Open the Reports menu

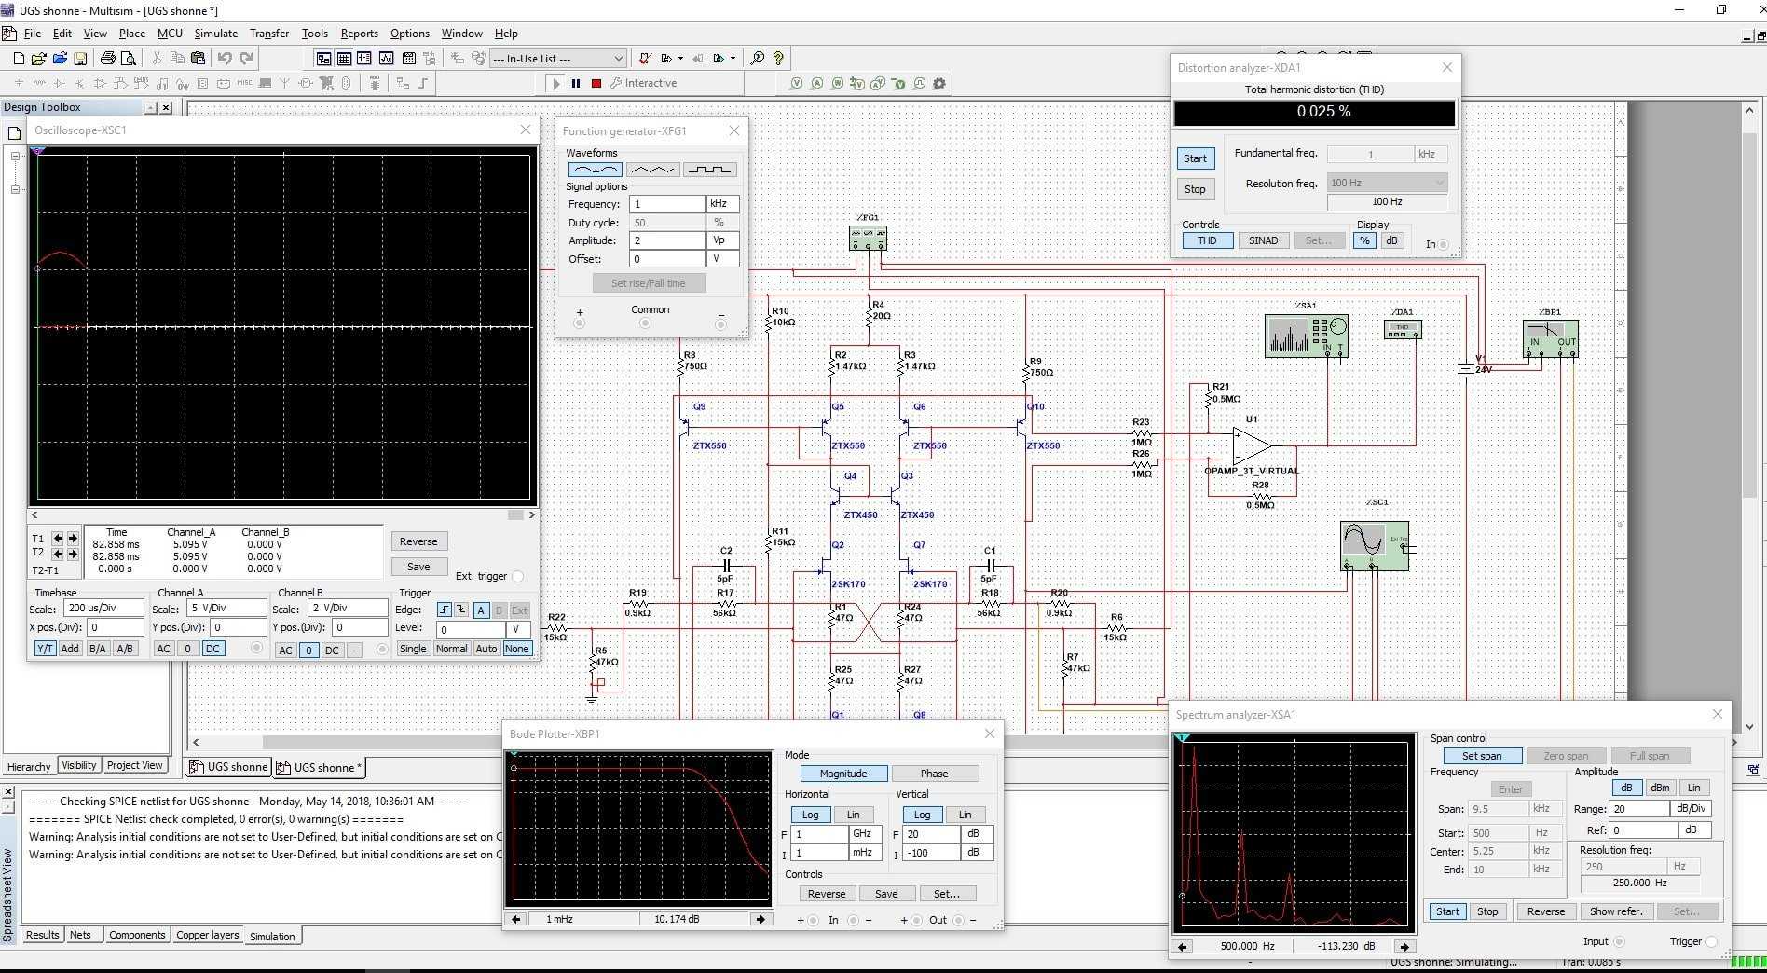tap(359, 33)
